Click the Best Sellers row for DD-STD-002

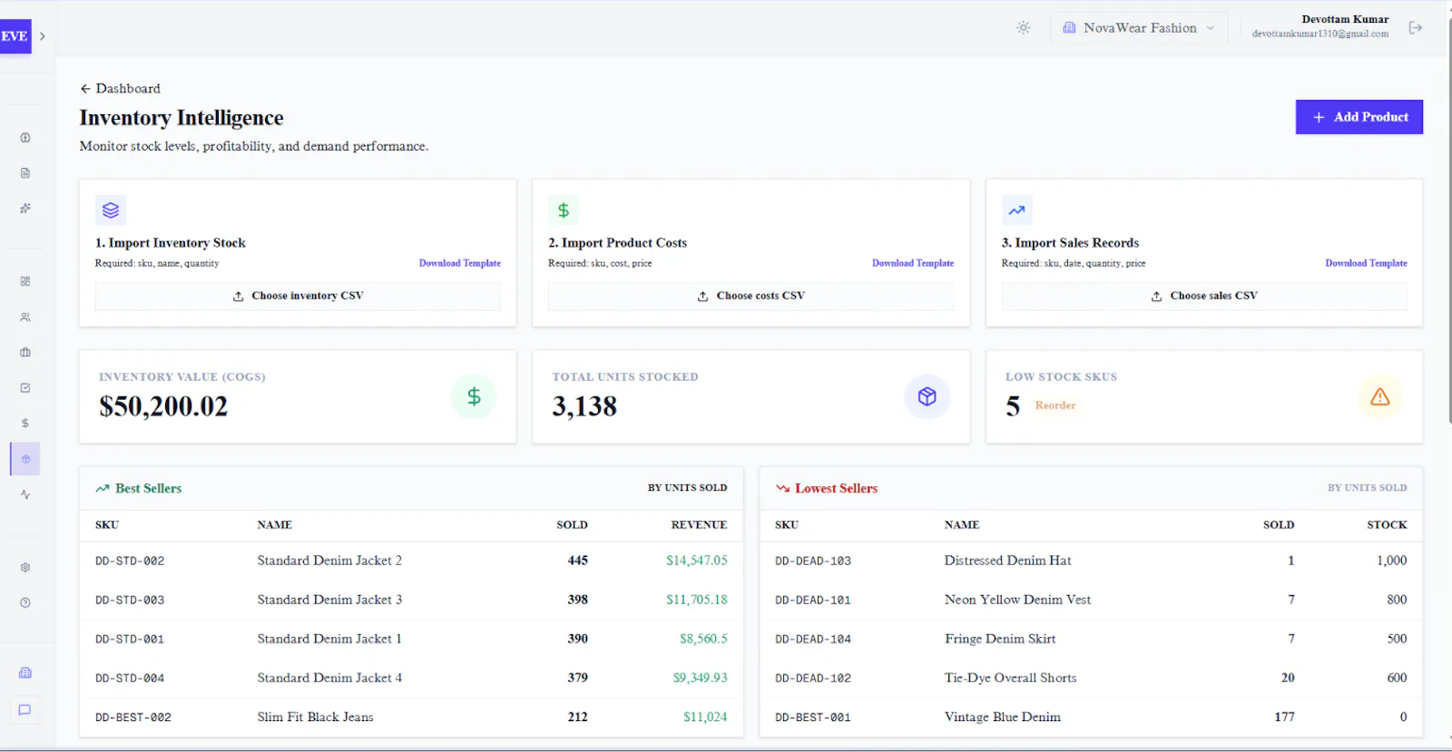411,561
